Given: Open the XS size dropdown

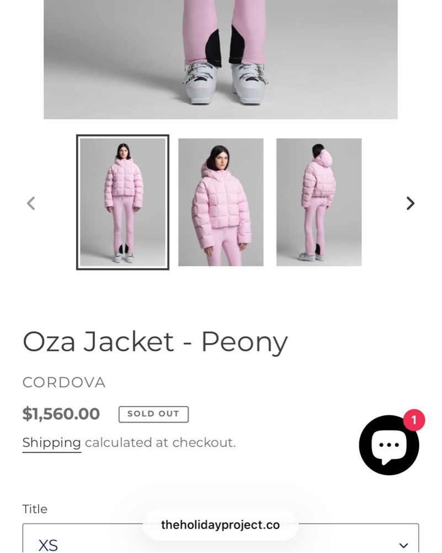Looking at the screenshot, I should (x=221, y=539).
